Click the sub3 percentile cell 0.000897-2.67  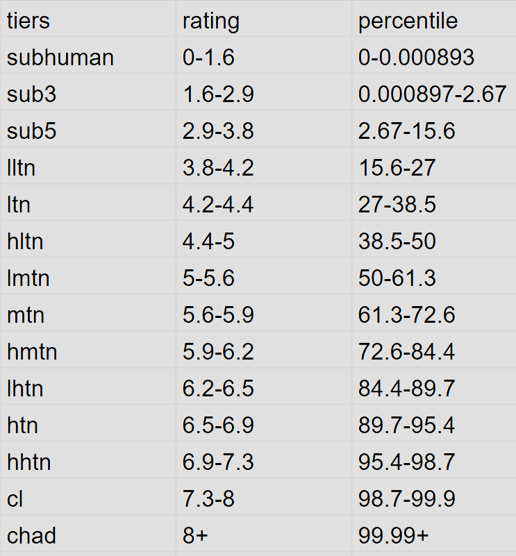(x=434, y=92)
